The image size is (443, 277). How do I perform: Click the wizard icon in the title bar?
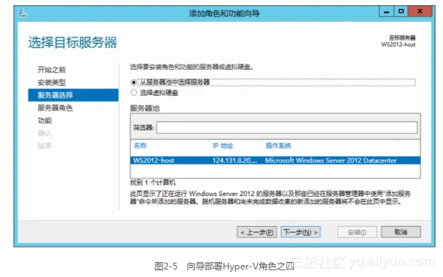23,13
